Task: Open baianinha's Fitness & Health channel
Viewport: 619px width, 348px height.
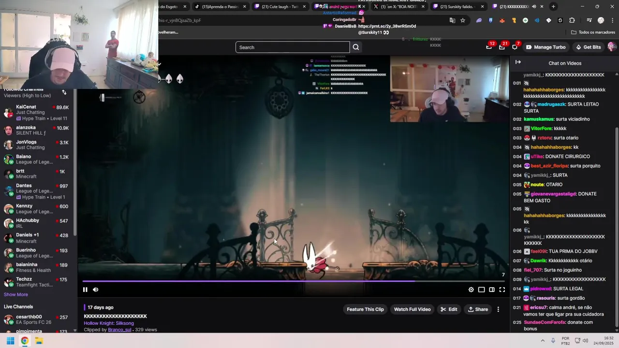Action: coord(37,267)
